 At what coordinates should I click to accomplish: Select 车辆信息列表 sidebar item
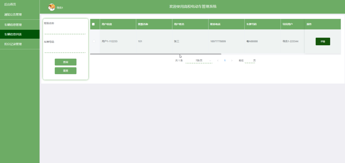[x=20, y=34]
